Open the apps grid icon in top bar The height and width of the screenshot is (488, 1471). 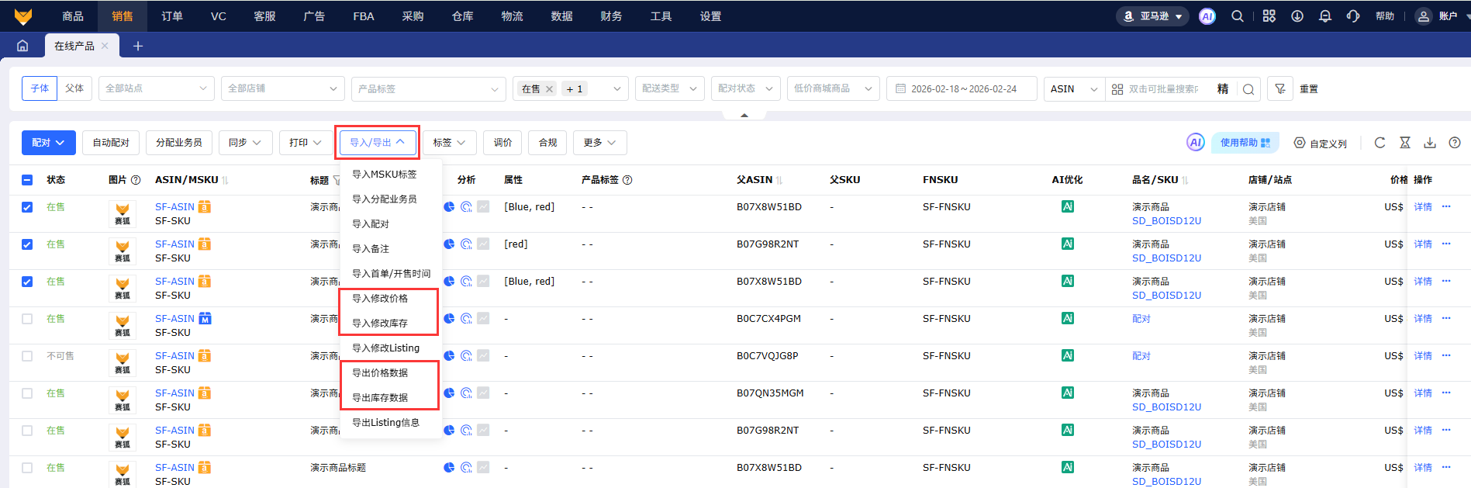1269,16
